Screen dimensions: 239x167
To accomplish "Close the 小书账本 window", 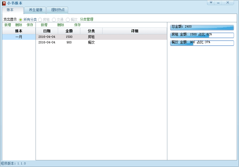I will [228, 3].
